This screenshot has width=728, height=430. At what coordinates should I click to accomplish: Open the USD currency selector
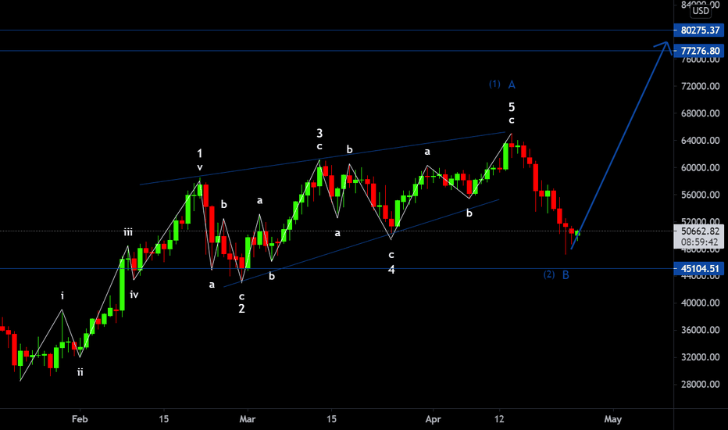coord(701,11)
